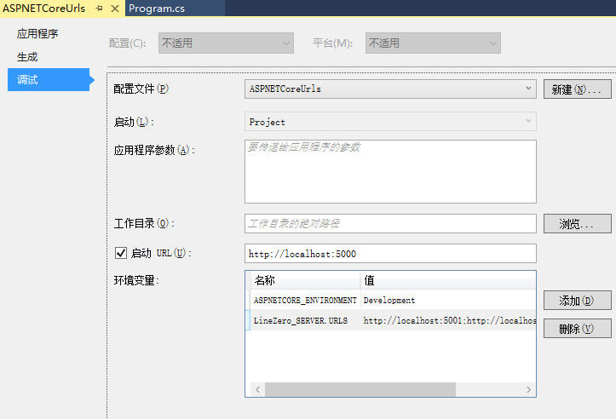Click the environment table's horizontal scrollbar thumb

360,389
